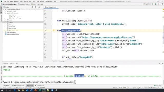Expand the seleniumTests folder
The height and width of the screenshot is (92, 164).
pos(5,28)
